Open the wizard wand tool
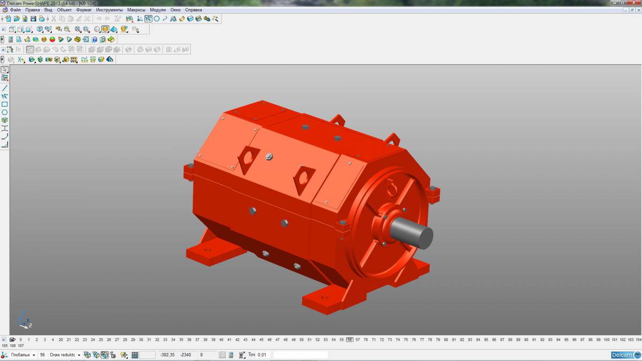 click(215, 19)
